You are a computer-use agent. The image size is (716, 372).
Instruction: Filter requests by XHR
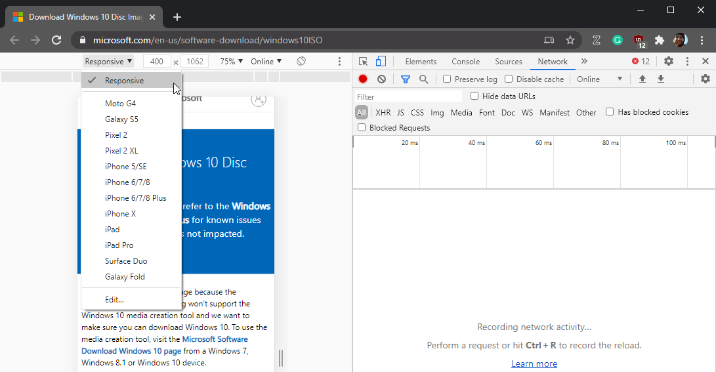[383, 112]
